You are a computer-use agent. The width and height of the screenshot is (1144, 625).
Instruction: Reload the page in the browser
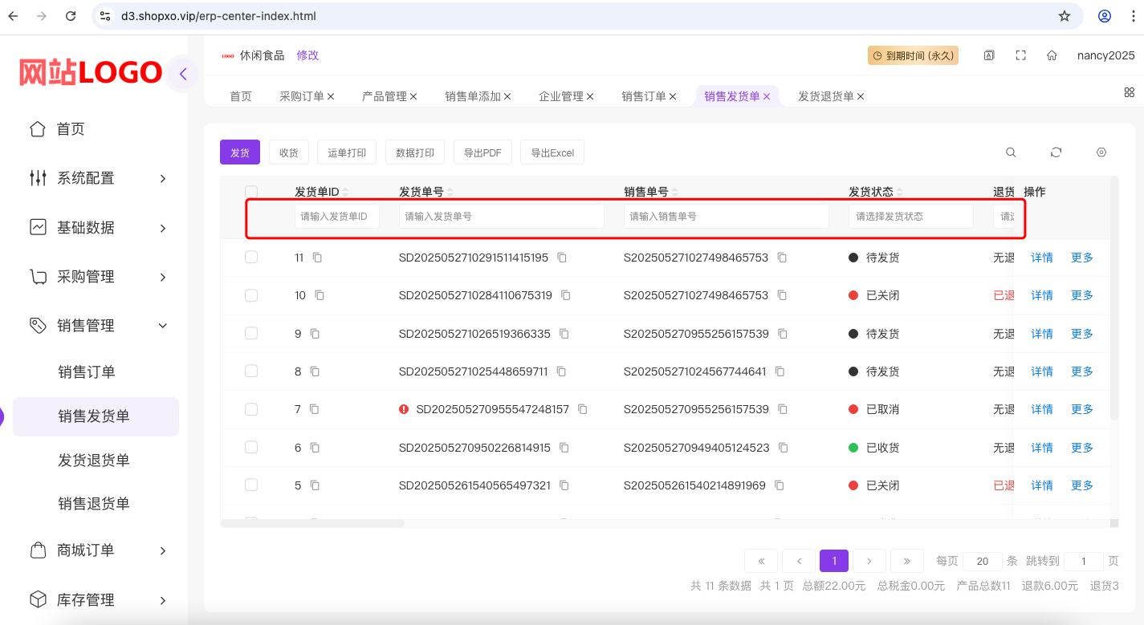pyautogui.click(x=71, y=16)
